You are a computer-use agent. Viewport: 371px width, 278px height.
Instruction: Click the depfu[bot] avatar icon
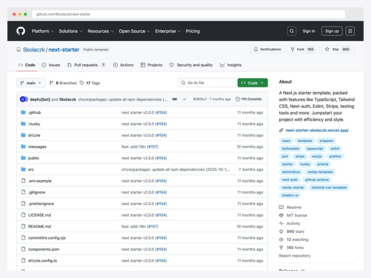coord(23,99)
